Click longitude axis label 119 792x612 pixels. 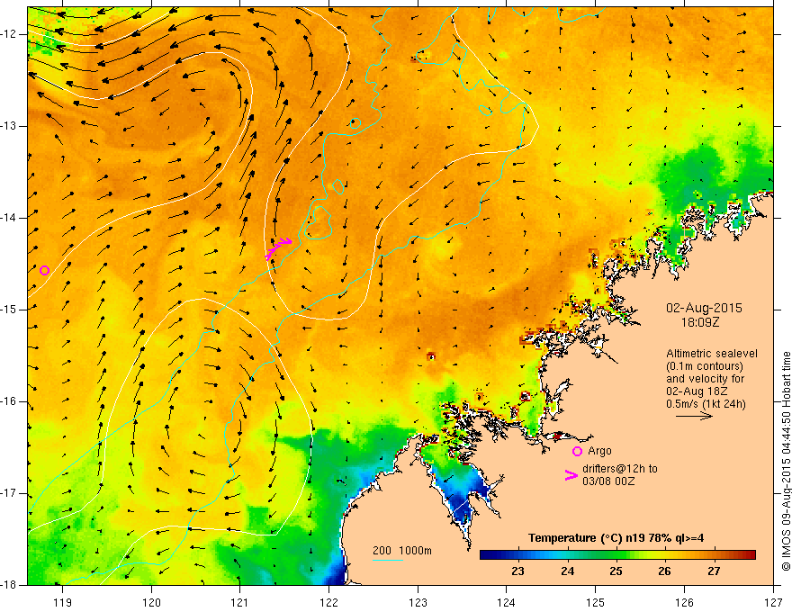coord(63,602)
